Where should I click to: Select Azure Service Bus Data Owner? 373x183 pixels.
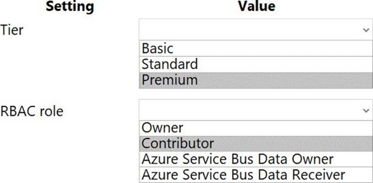(237, 159)
